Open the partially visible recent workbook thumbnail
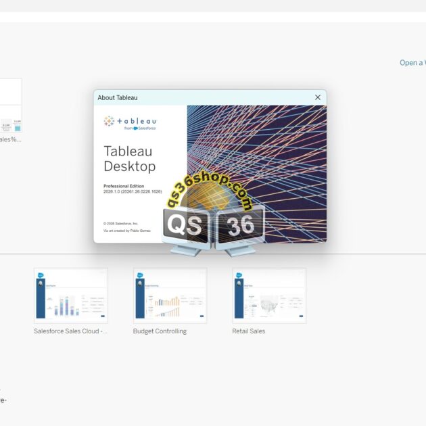This screenshot has width=426, height=426. [x=10, y=105]
